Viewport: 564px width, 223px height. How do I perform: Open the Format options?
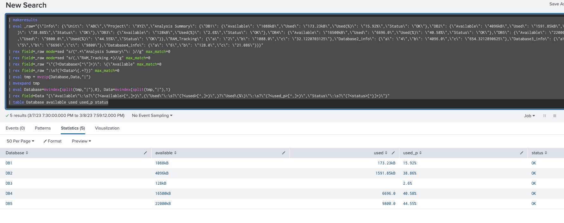coord(53,141)
